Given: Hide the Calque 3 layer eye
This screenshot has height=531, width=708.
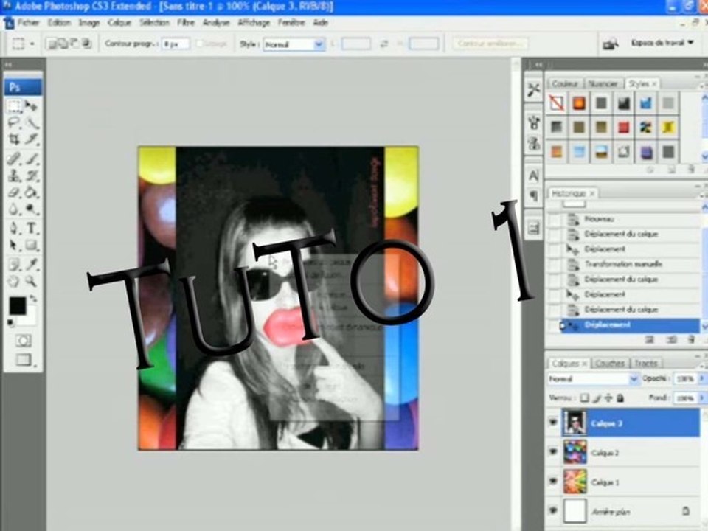Looking at the screenshot, I should 553,423.
